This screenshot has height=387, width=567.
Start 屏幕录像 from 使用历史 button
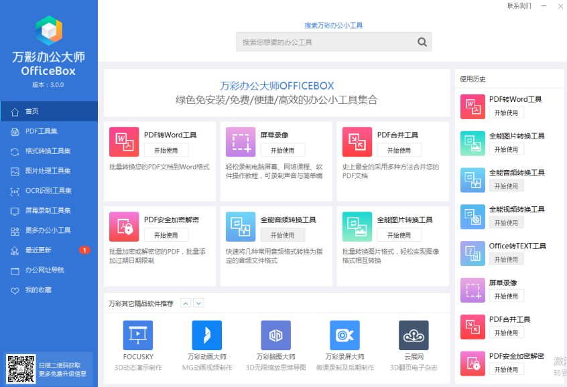pos(506,297)
